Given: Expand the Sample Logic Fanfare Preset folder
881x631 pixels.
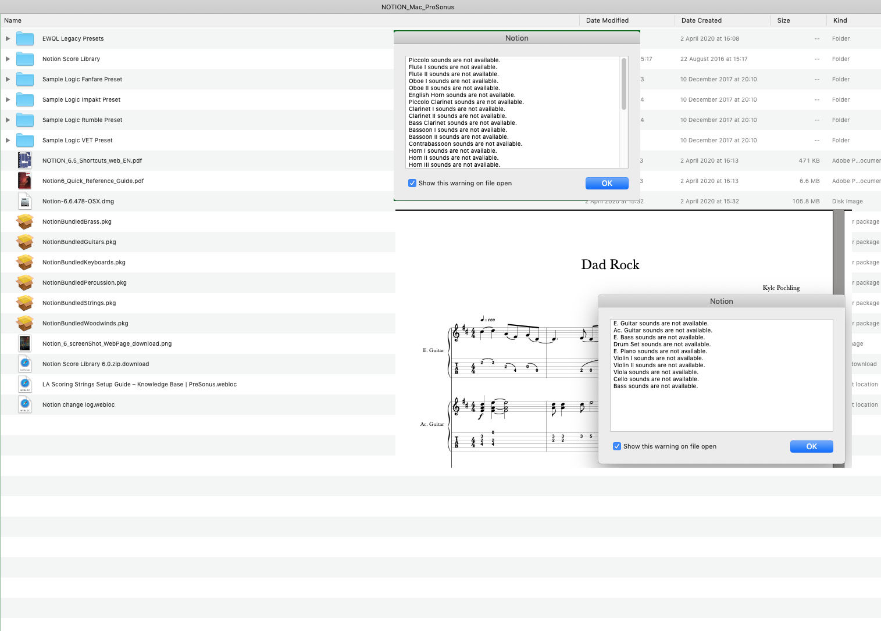Looking at the screenshot, I should pos(8,80).
